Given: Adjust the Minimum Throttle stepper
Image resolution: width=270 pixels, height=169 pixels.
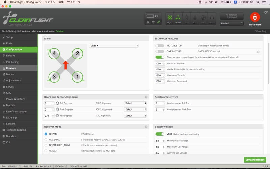Looking at the screenshot, I should (x=164, y=64).
